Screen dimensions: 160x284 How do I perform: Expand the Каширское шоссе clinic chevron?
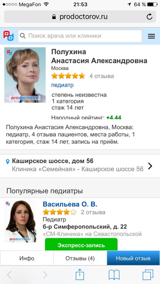[150, 166]
